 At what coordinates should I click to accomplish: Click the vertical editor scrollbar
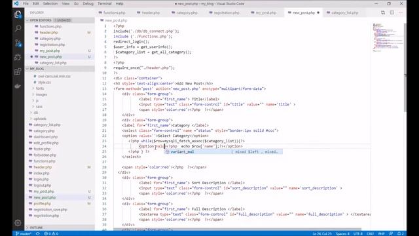point(405,67)
